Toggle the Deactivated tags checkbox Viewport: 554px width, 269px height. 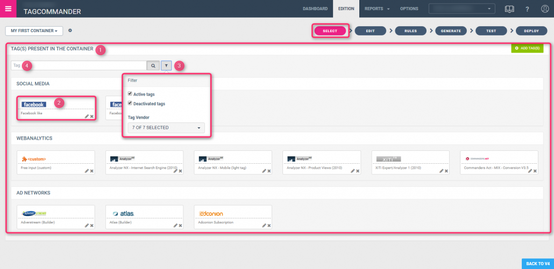pyautogui.click(x=130, y=104)
